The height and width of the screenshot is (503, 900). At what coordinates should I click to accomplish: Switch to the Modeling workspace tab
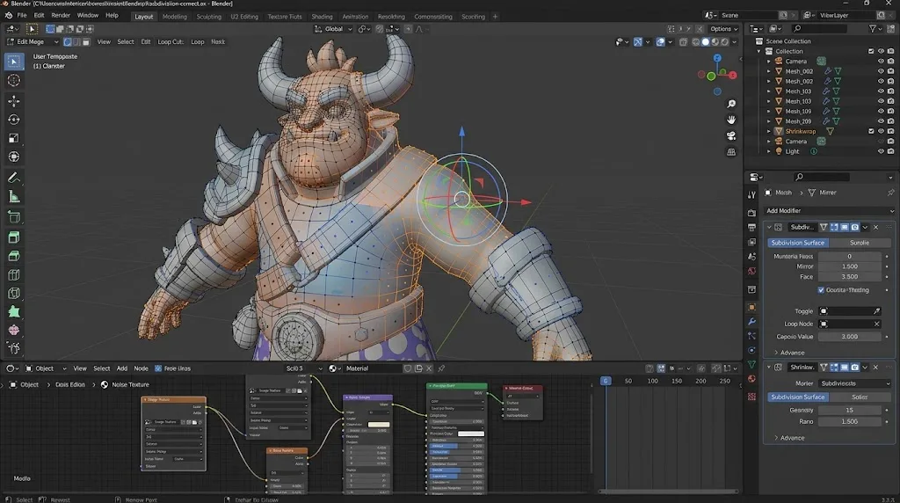pyautogui.click(x=175, y=17)
